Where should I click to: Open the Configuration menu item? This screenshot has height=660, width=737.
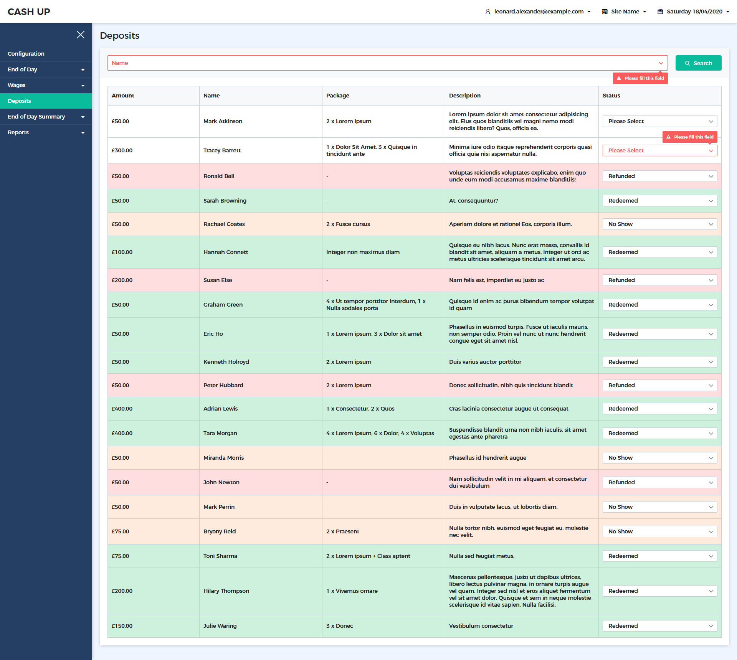[x=26, y=54]
